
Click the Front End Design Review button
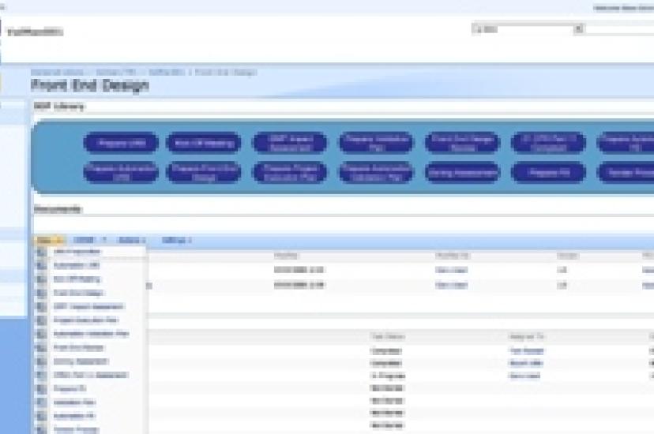[462, 143]
